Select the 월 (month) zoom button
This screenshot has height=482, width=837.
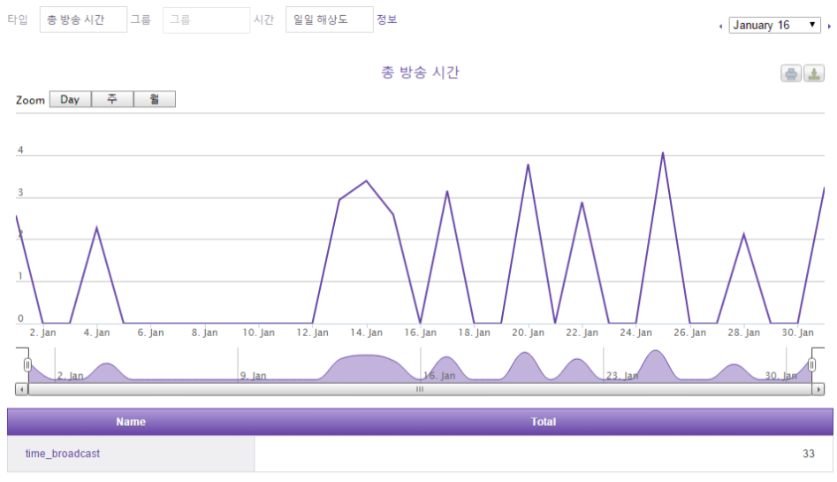tap(155, 100)
